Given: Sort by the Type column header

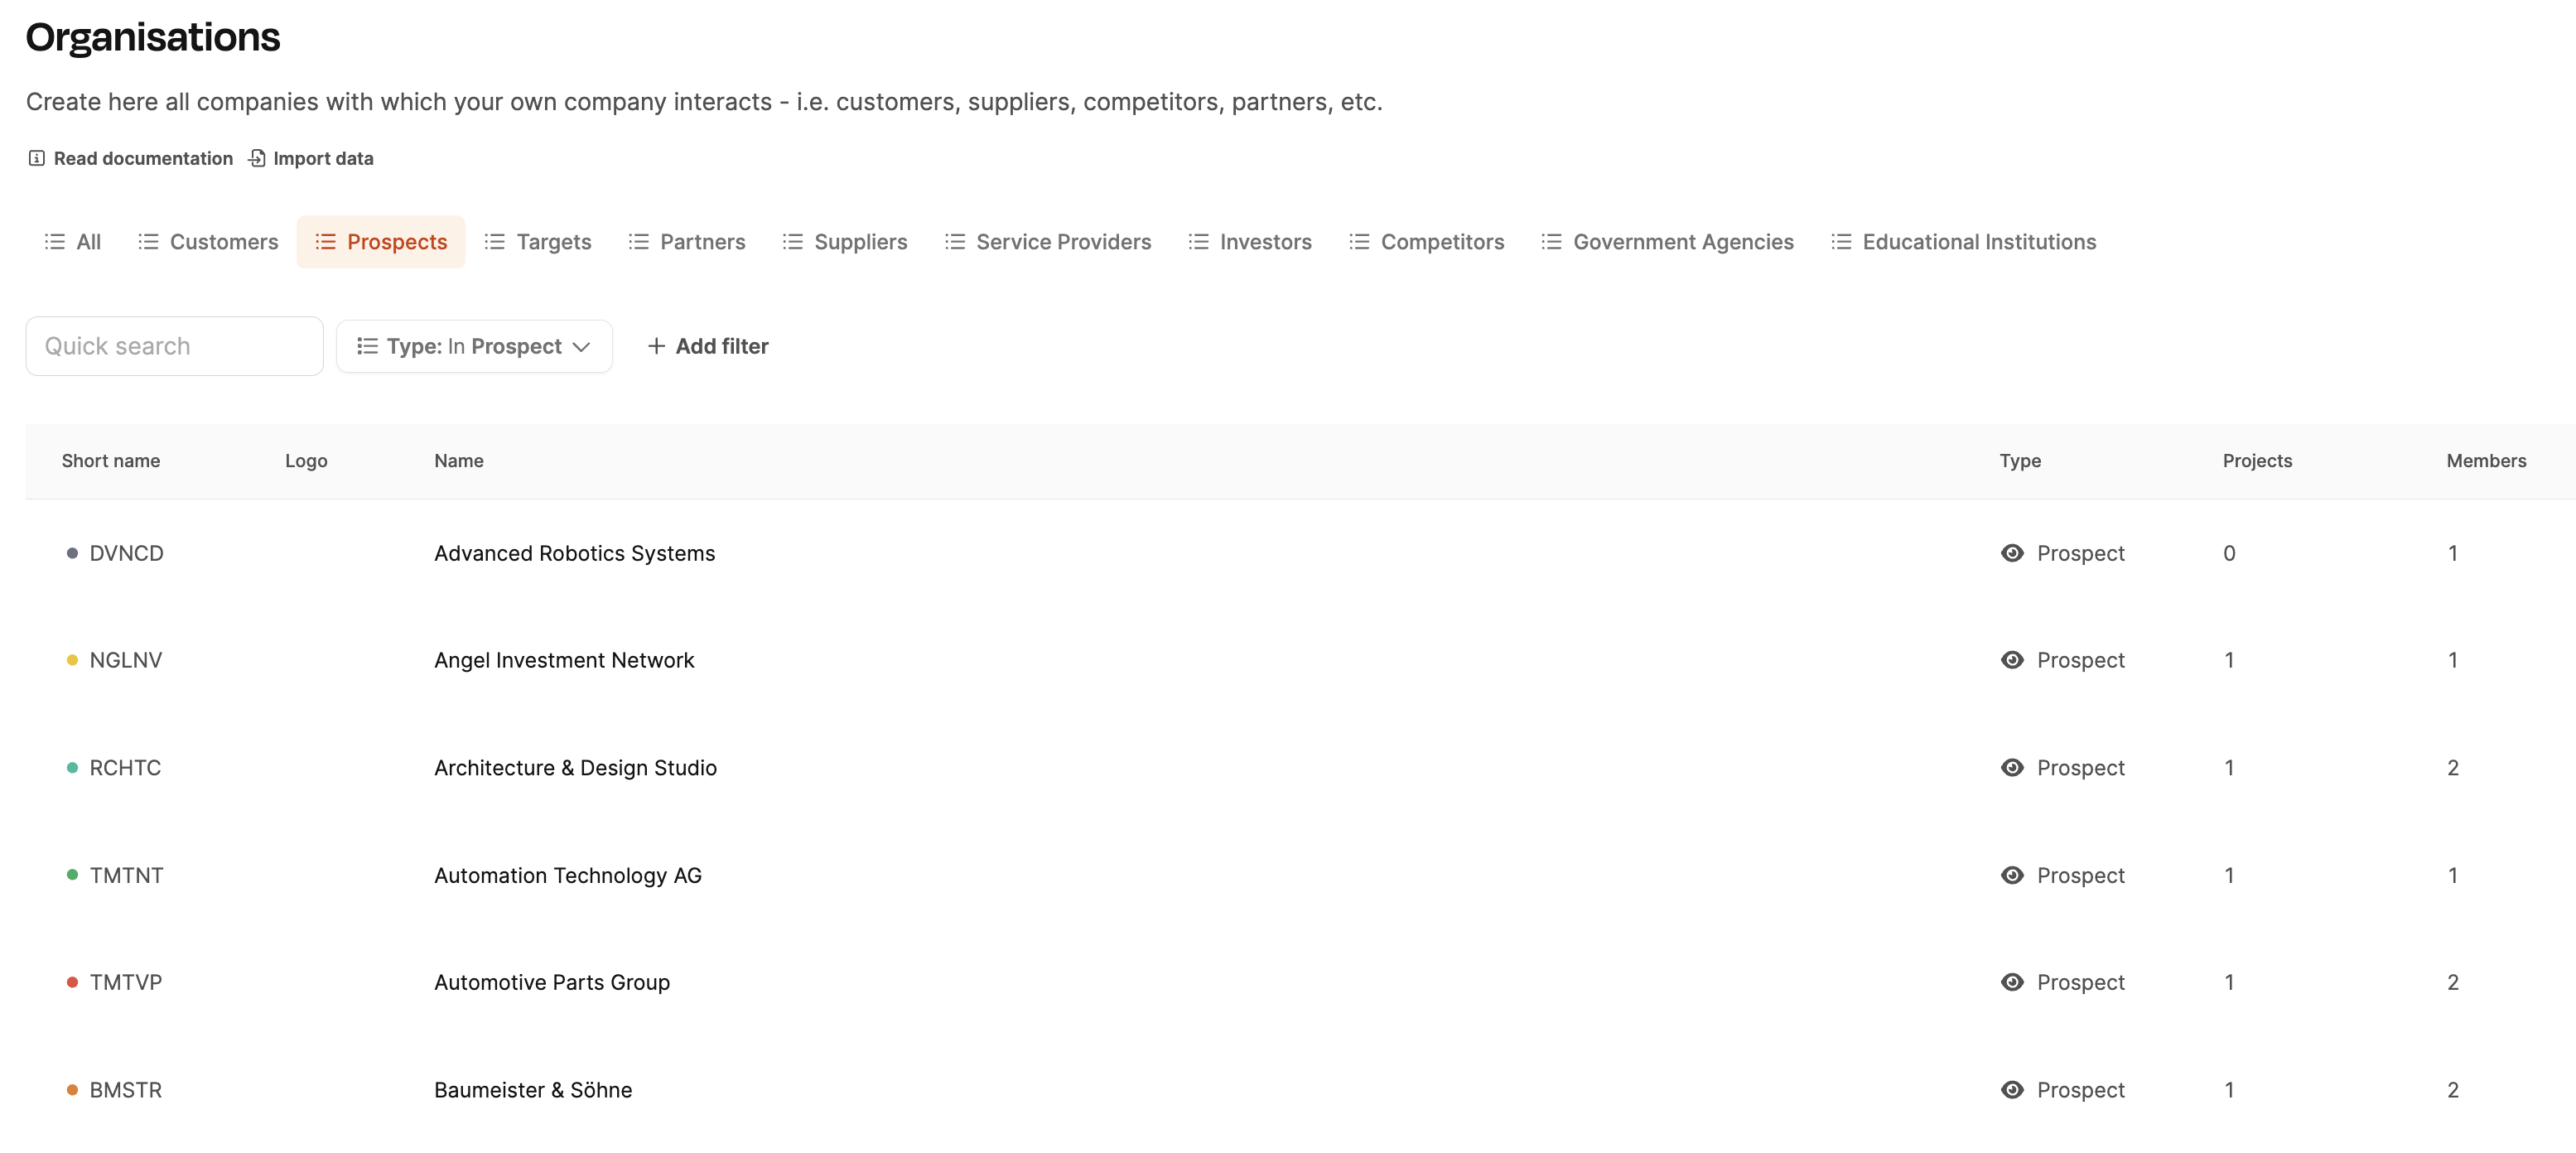Looking at the screenshot, I should tap(2020, 461).
